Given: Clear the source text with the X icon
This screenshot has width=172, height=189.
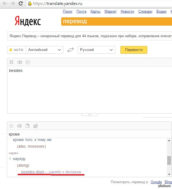Looking at the screenshot, I should [11, 62].
